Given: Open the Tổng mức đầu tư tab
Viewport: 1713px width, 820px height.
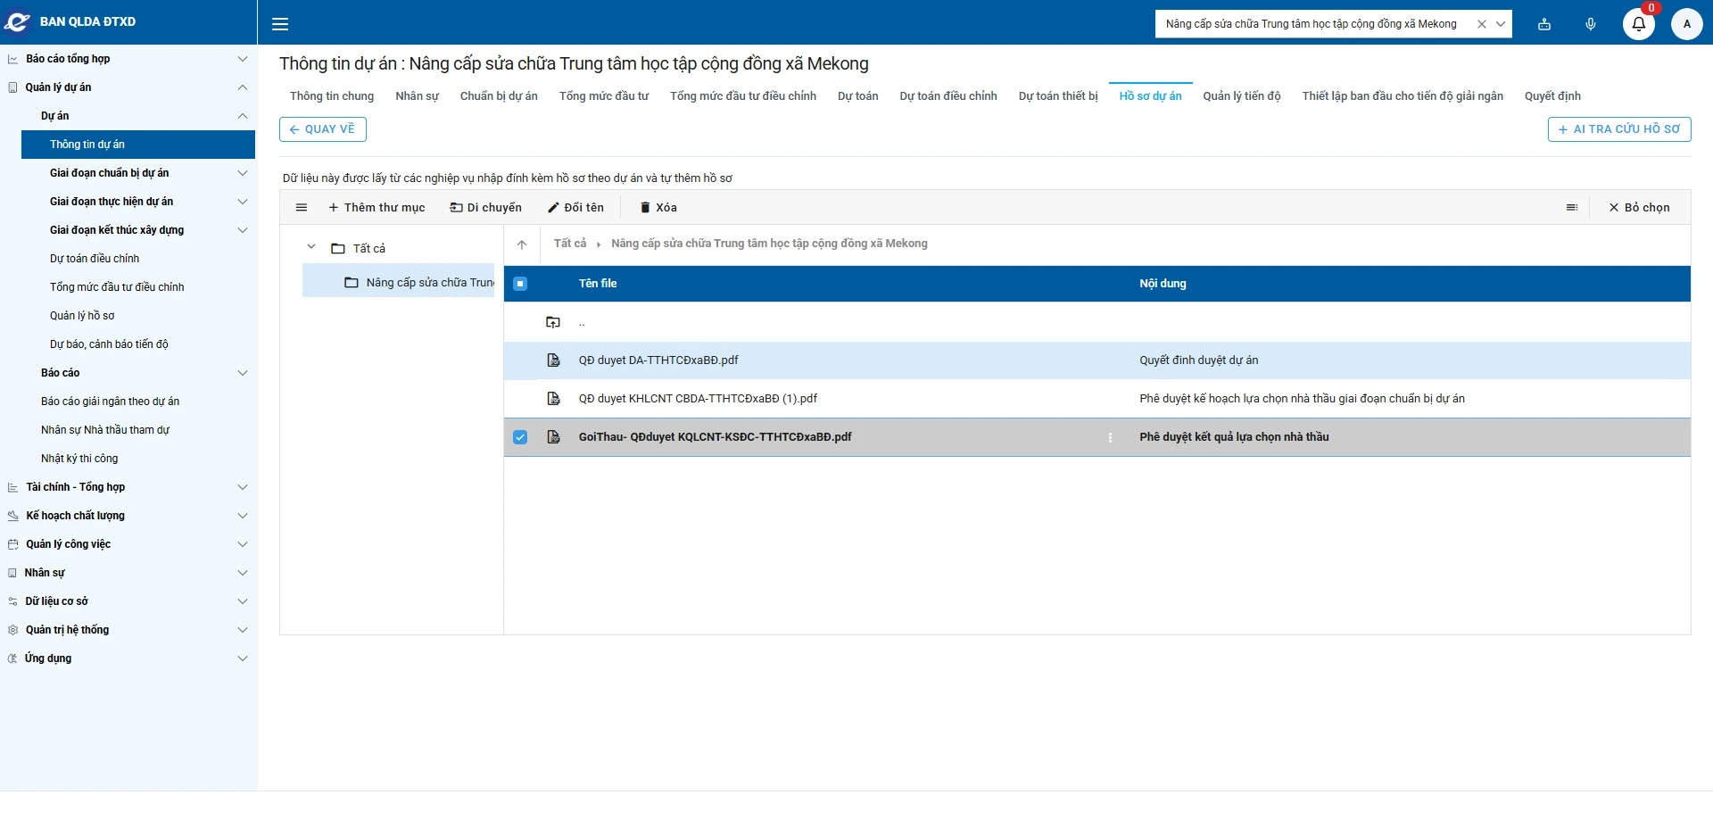Looking at the screenshot, I should pos(603,96).
